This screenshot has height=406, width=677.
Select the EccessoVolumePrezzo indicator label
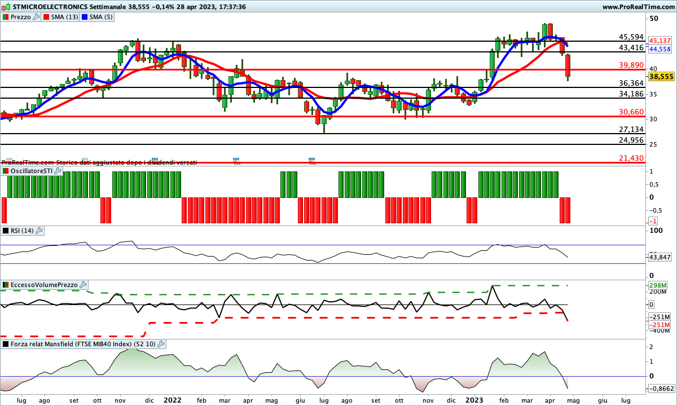[x=44, y=285]
